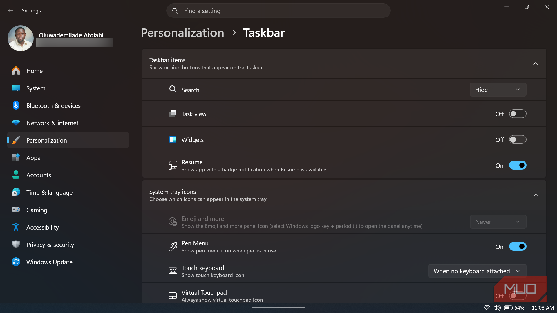
Task: Click the Network Wi-Fi icon in sidebar
Action: [x=16, y=123]
